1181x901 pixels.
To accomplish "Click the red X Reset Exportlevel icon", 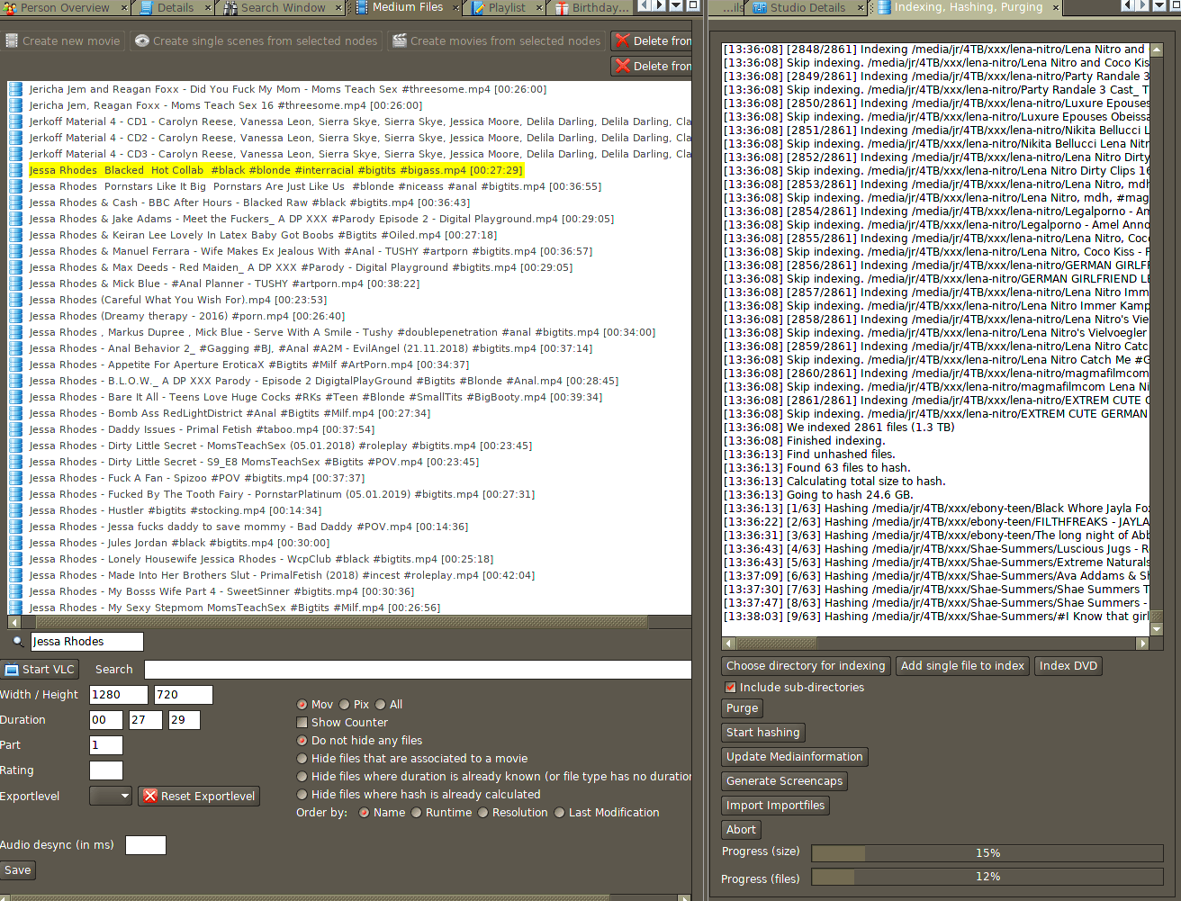I will point(150,797).
